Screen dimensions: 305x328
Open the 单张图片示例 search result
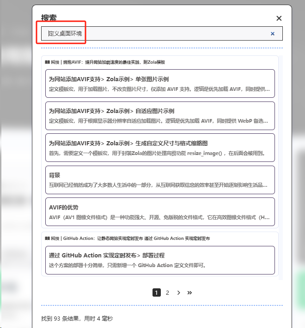click(x=160, y=83)
